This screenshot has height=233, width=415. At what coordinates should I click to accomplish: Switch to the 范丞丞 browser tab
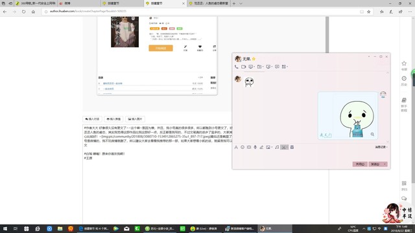pyautogui.click(x=209, y=3)
